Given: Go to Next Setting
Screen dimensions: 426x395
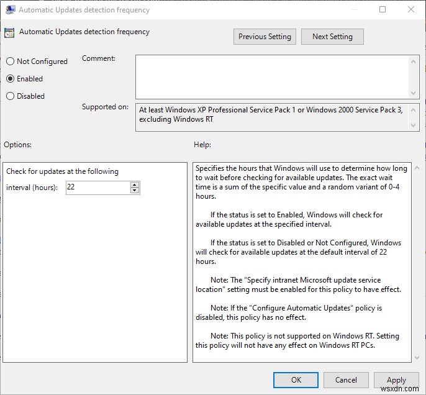Looking at the screenshot, I should pos(332,37).
